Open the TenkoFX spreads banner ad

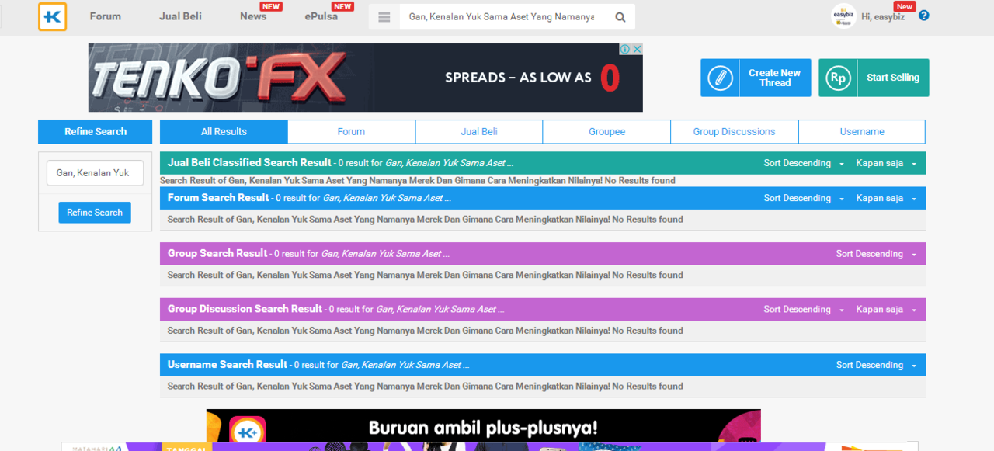click(365, 78)
